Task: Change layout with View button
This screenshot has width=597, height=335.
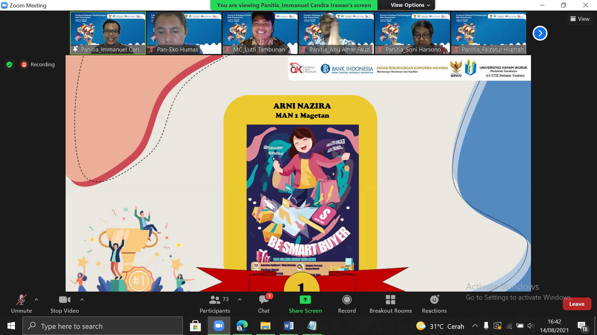Action: pos(580,19)
